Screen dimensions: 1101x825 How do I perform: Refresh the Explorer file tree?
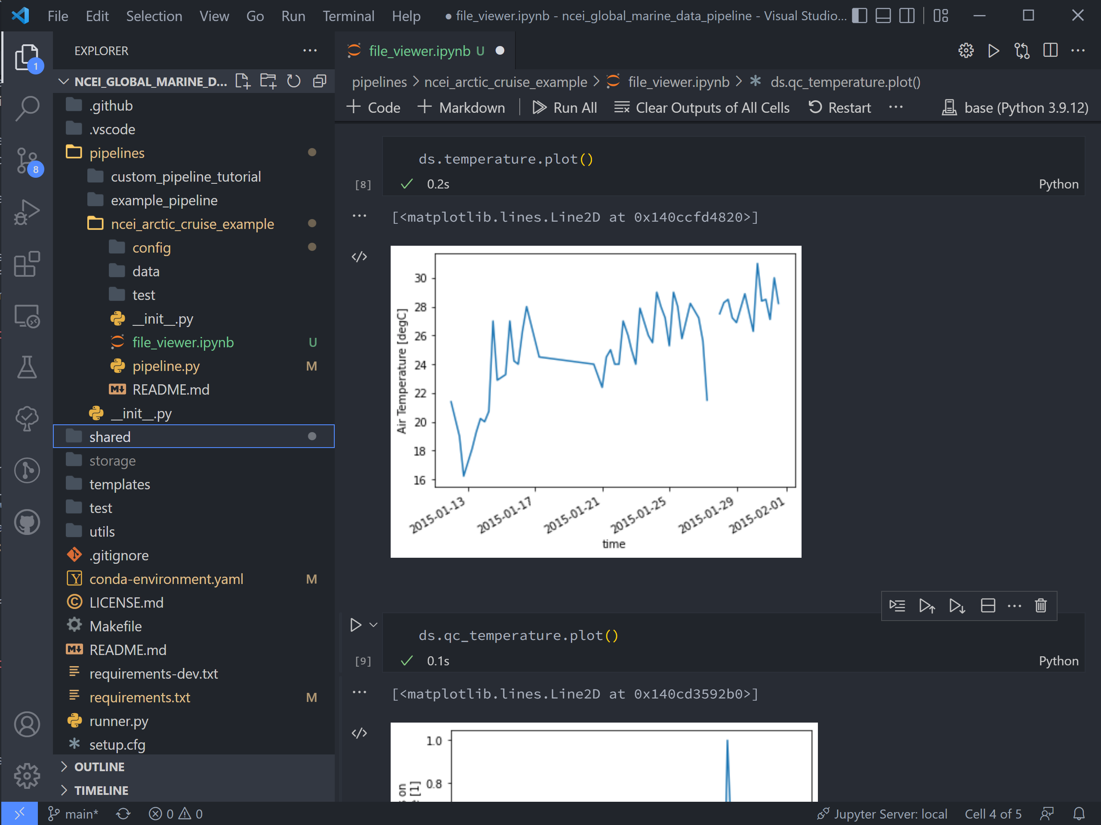(294, 81)
